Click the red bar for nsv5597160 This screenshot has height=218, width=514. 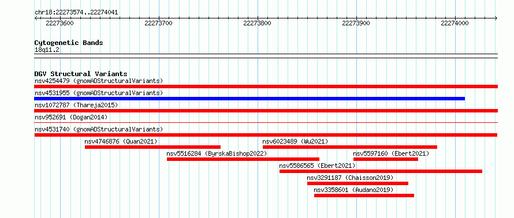[386, 159]
